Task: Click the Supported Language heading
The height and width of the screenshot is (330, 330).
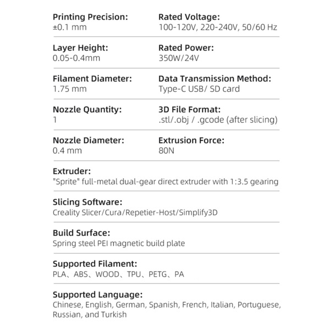Action: tap(97, 295)
